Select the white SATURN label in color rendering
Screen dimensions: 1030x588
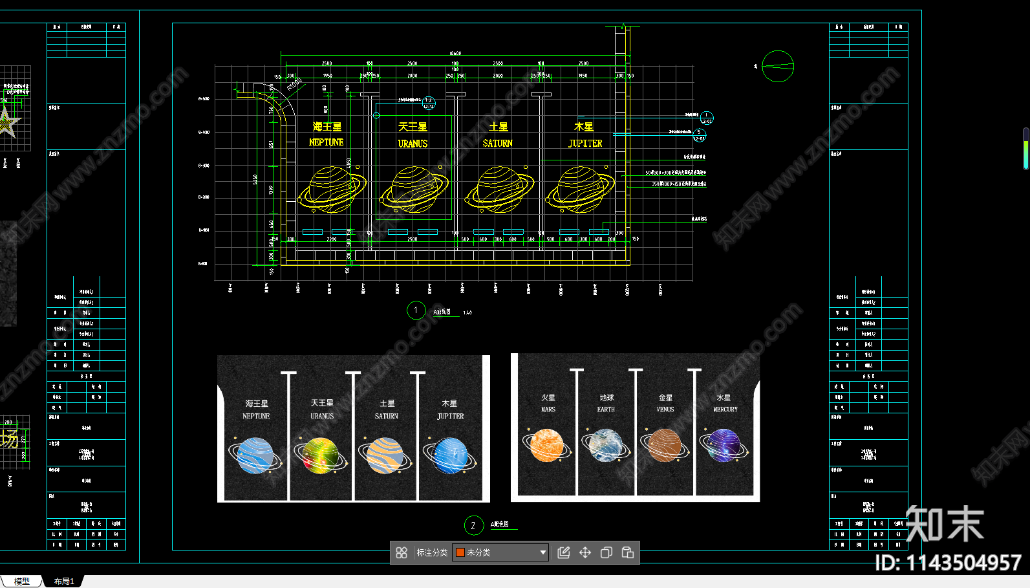[x=387, y=417]
